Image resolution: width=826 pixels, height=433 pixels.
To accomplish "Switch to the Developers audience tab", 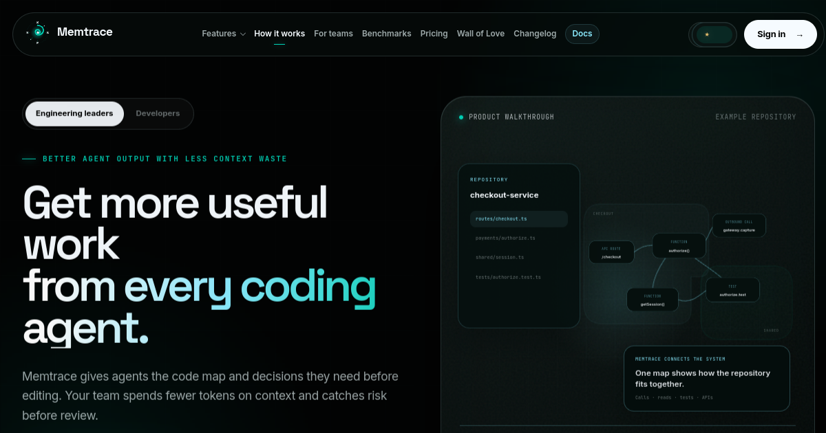I will pyautogui.click(x=158, y=113).
